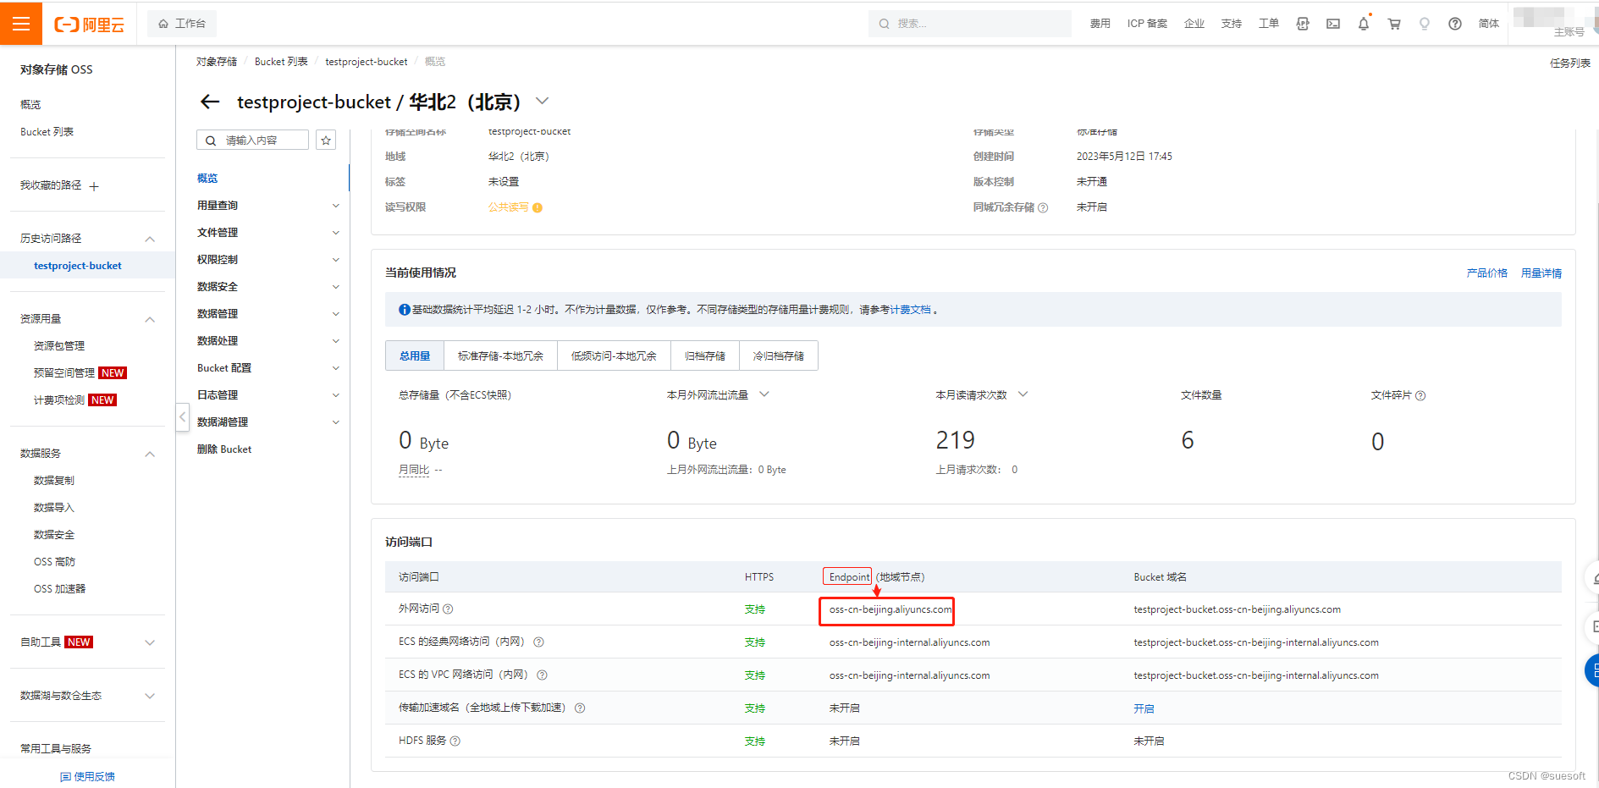Focus the top search field

click(x=970, y=24)
